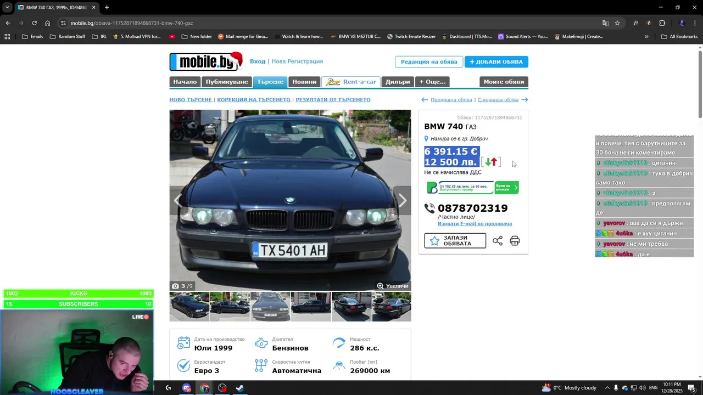
Task: Open the Rent-a-car tab
Action: click(351, 82)
